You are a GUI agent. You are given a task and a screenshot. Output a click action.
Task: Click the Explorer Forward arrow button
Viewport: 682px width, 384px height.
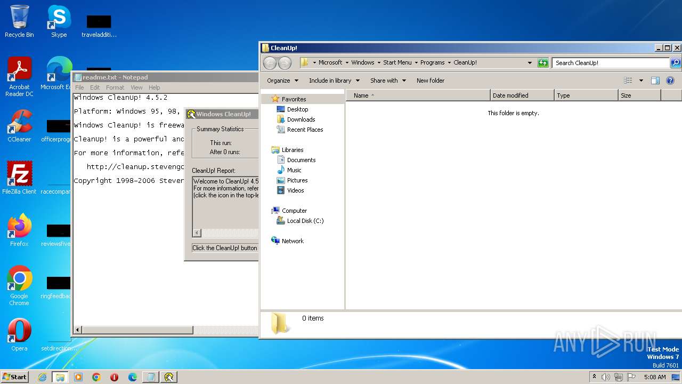[x=285, y=63]
